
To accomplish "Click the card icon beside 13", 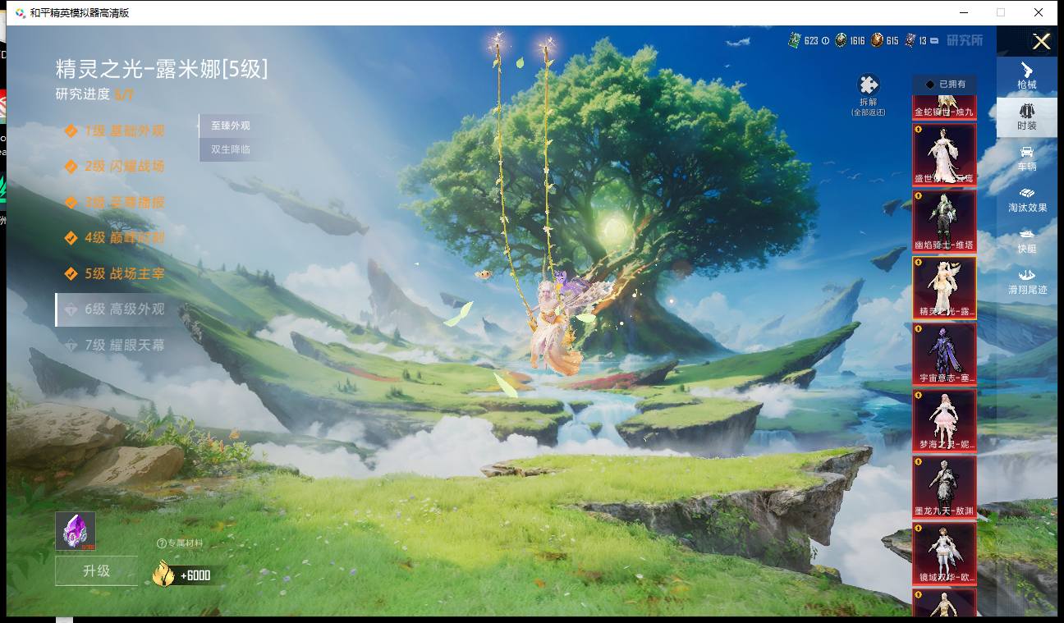I will [910, 40].
